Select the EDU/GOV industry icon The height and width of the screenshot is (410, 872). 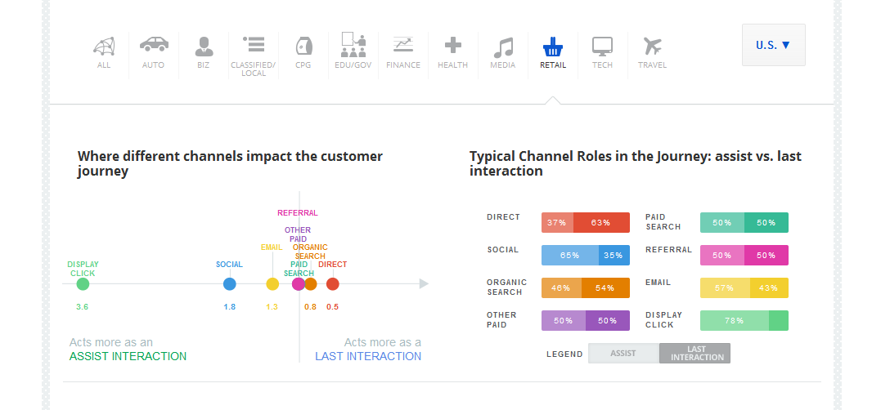click(353, 46)
